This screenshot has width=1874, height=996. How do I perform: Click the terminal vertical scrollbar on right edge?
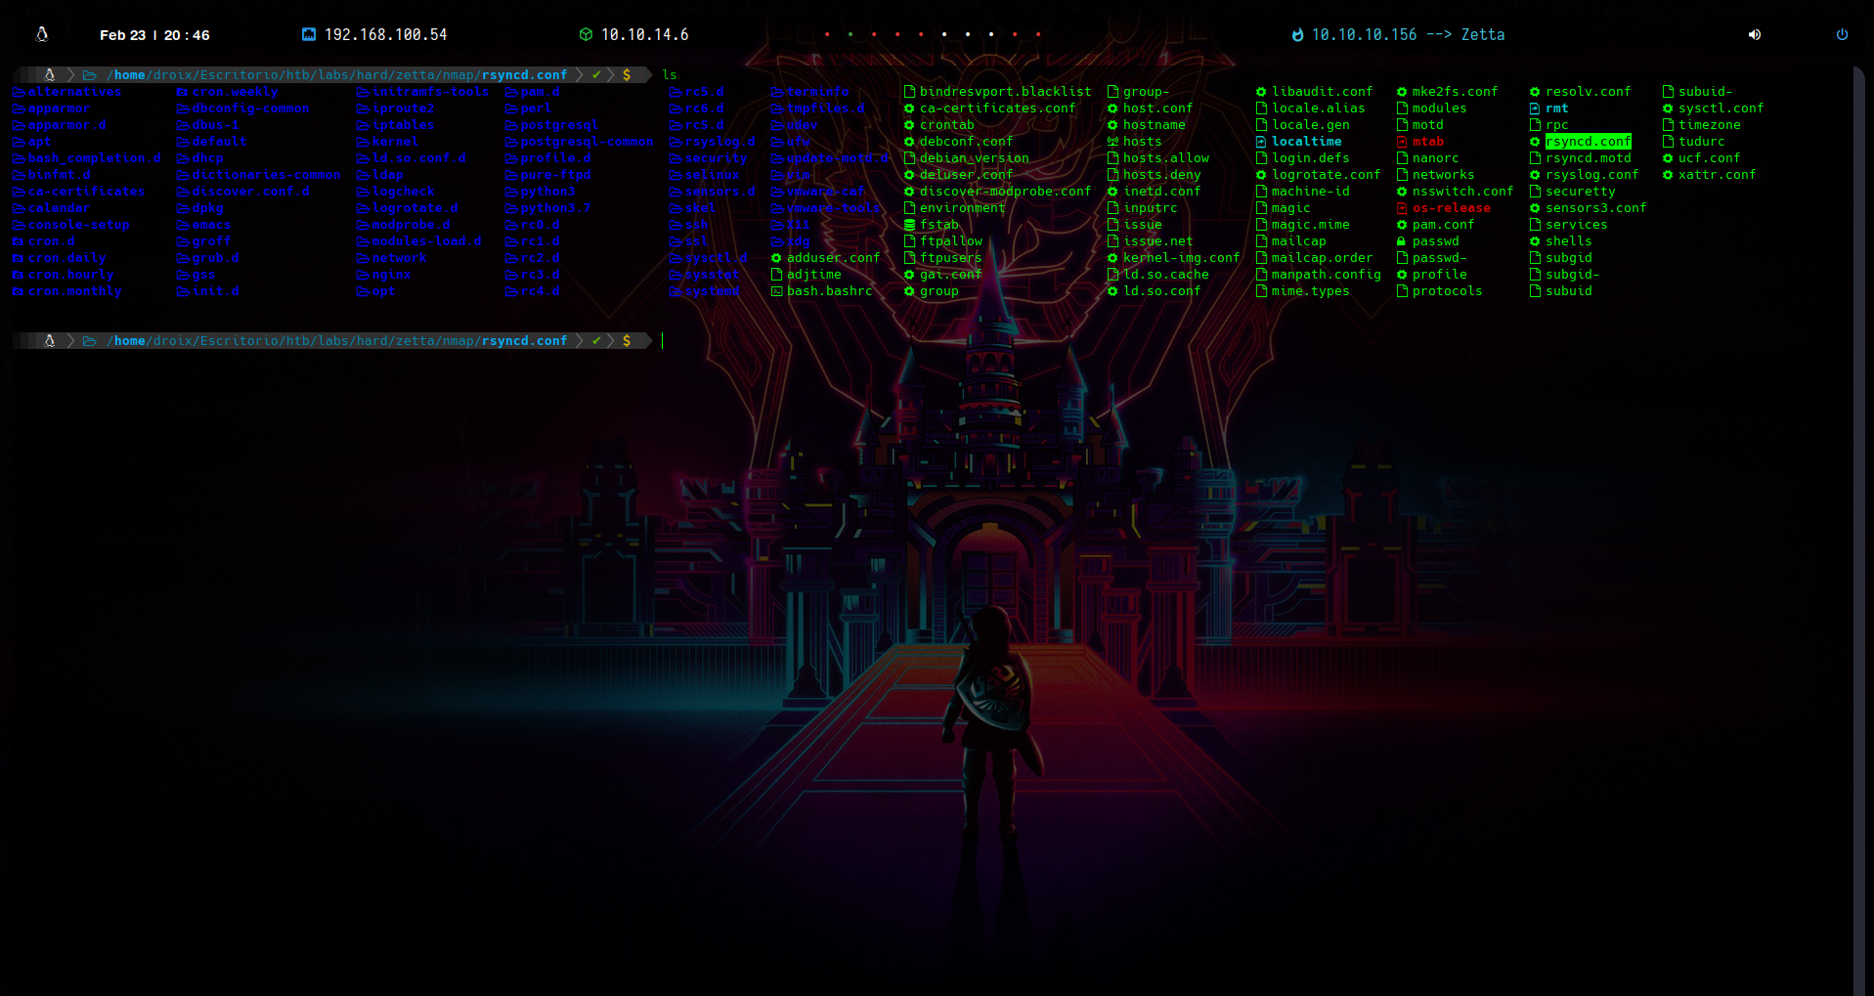(x=1858, y=528)
